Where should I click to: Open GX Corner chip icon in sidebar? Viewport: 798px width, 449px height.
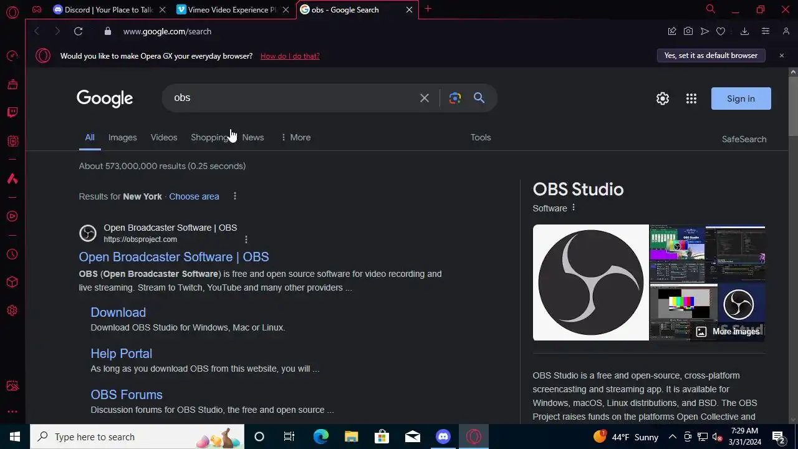click(x=12, y=141)
